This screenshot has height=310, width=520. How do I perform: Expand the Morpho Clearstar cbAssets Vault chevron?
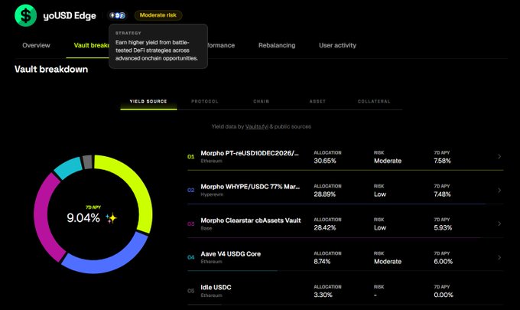point(499,224)
